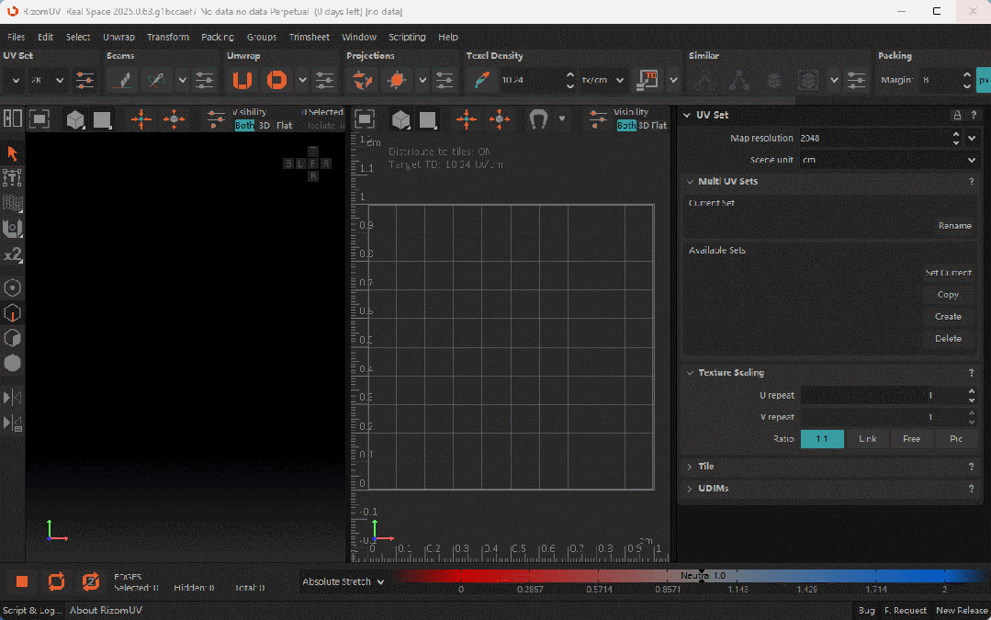Screen dimensions: 991x620
Task: Click the help question mark beside Texture Scaling
Action: 972,373
